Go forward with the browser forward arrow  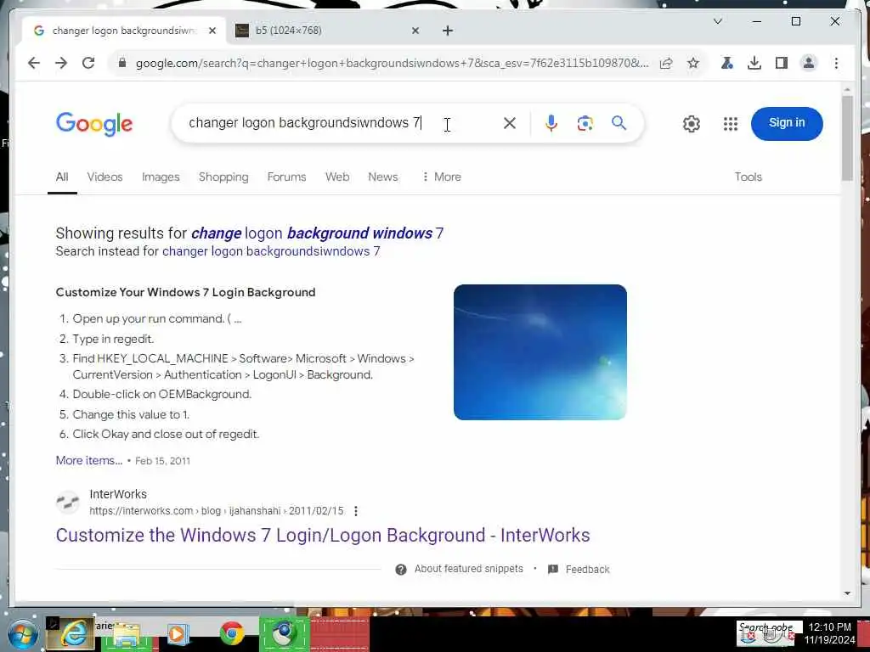click(61, 63)
